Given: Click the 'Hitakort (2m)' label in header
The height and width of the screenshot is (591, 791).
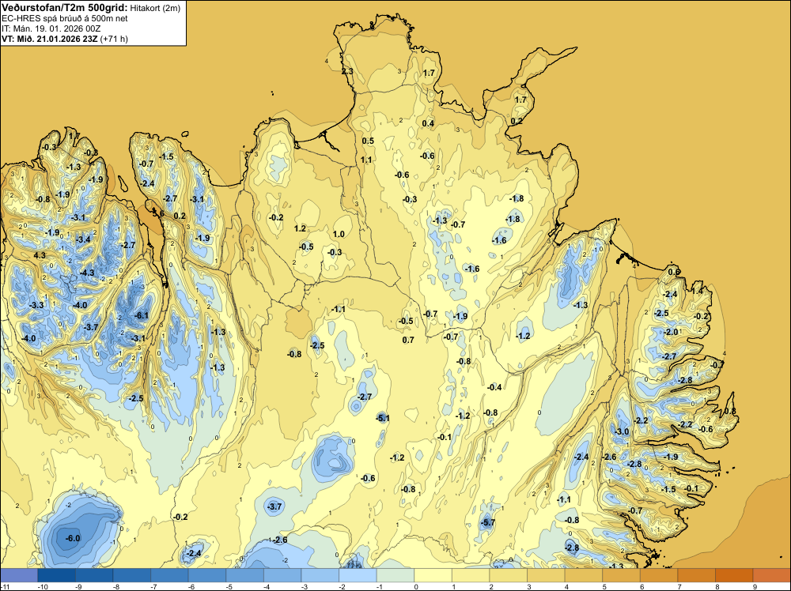Looking at the screenshot, I should pyautogui.click(x=155, y=8).
